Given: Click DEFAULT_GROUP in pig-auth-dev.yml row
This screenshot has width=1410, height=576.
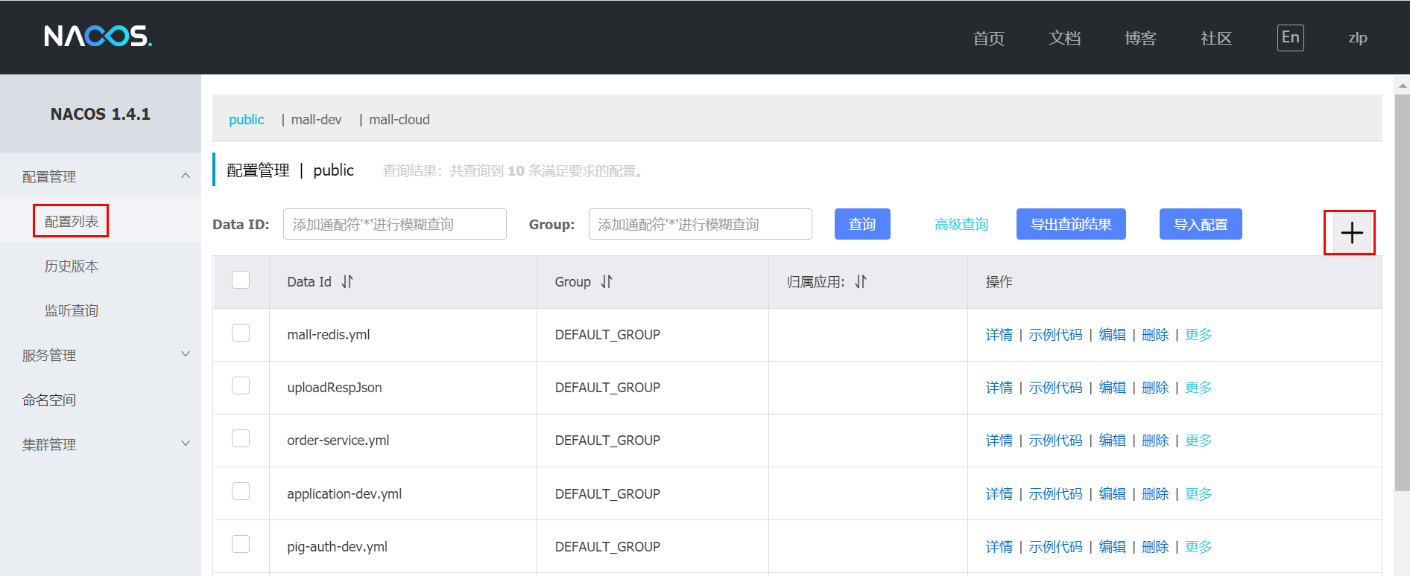Looking at the screenshot, I should click(x=607, y=547).
